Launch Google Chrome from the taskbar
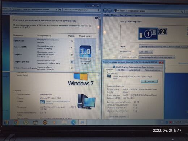 point(16,123)
